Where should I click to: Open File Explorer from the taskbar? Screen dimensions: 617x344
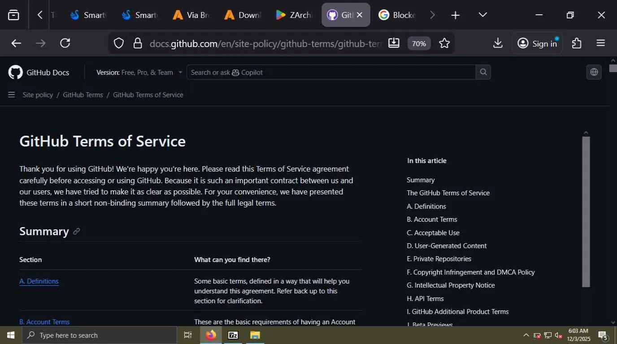click(255, 335)
